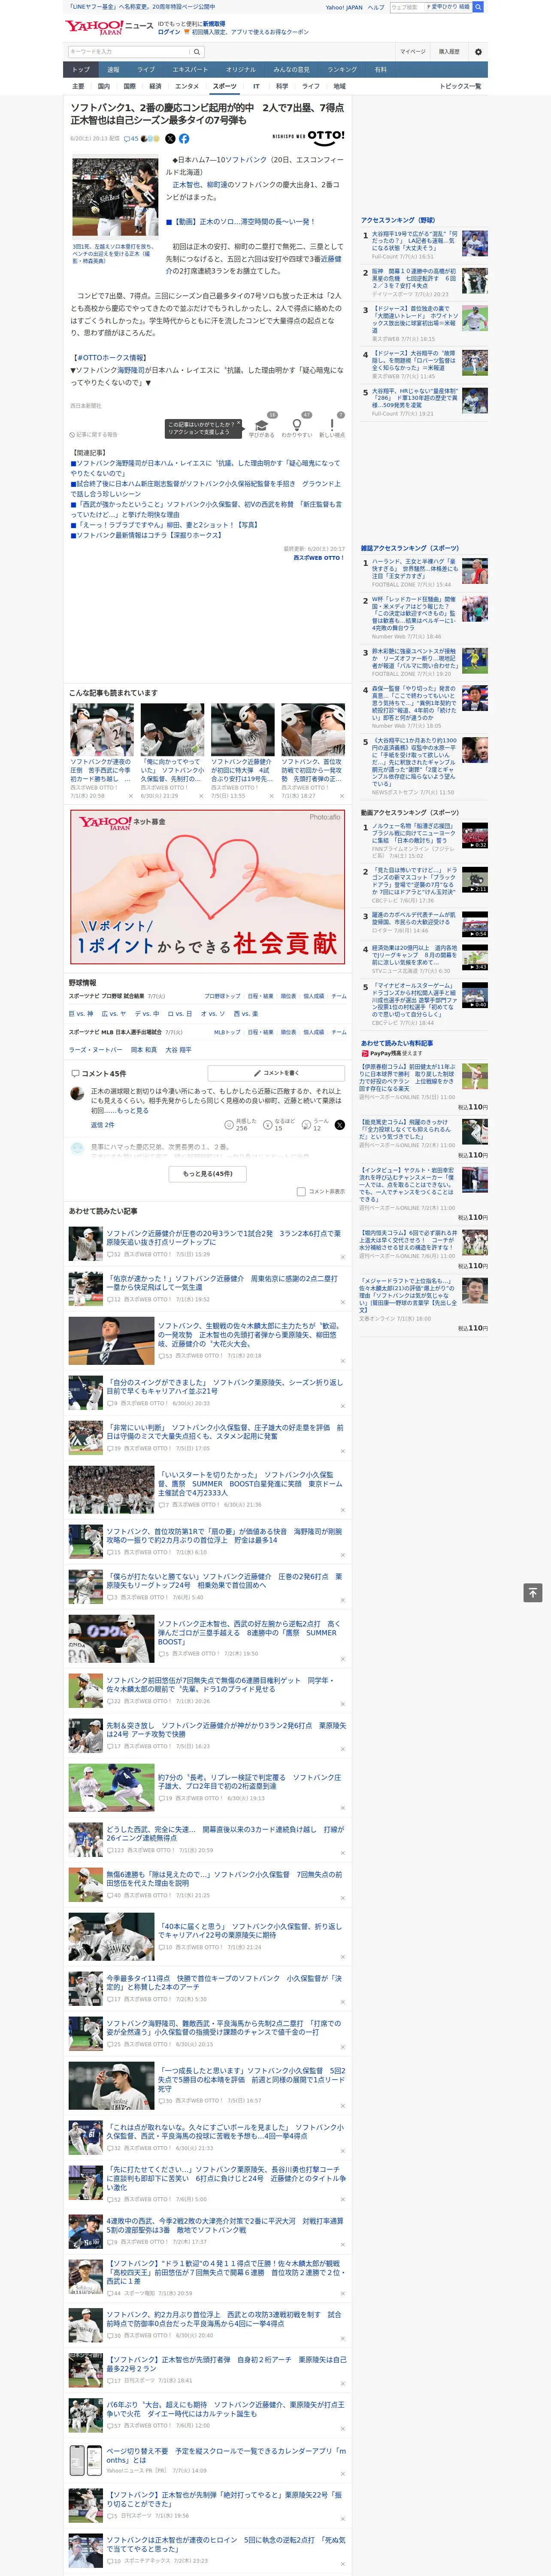Click the search magnifier button beside keyword field
Image resolution: width=551 pixels, height=2576 pixels.
197,52
